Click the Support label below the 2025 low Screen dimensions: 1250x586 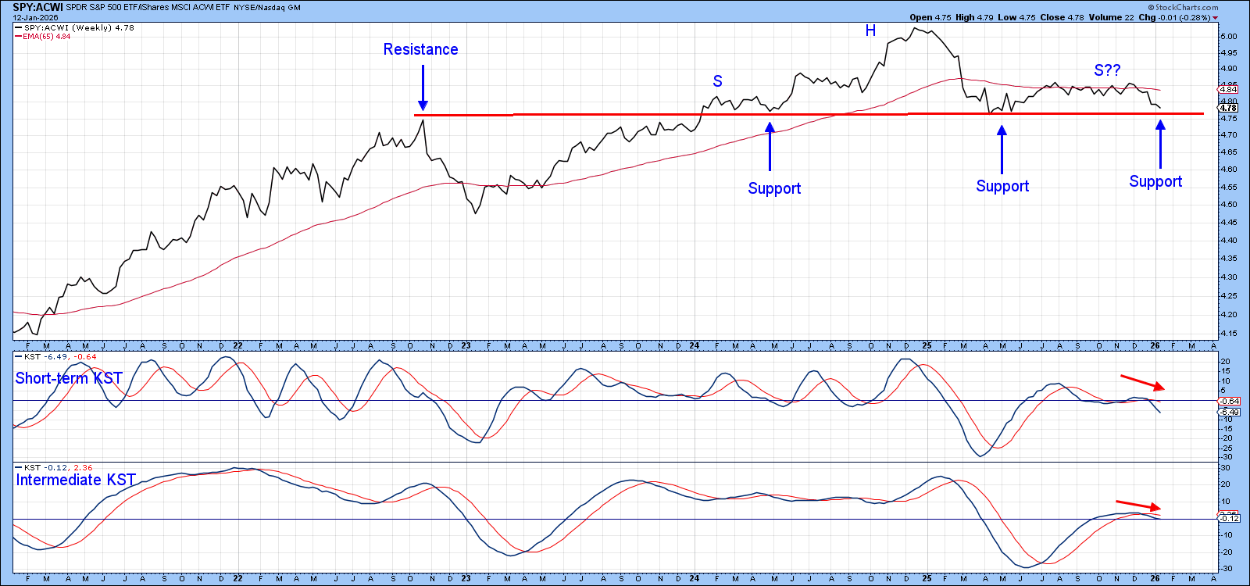(1002, 186)
